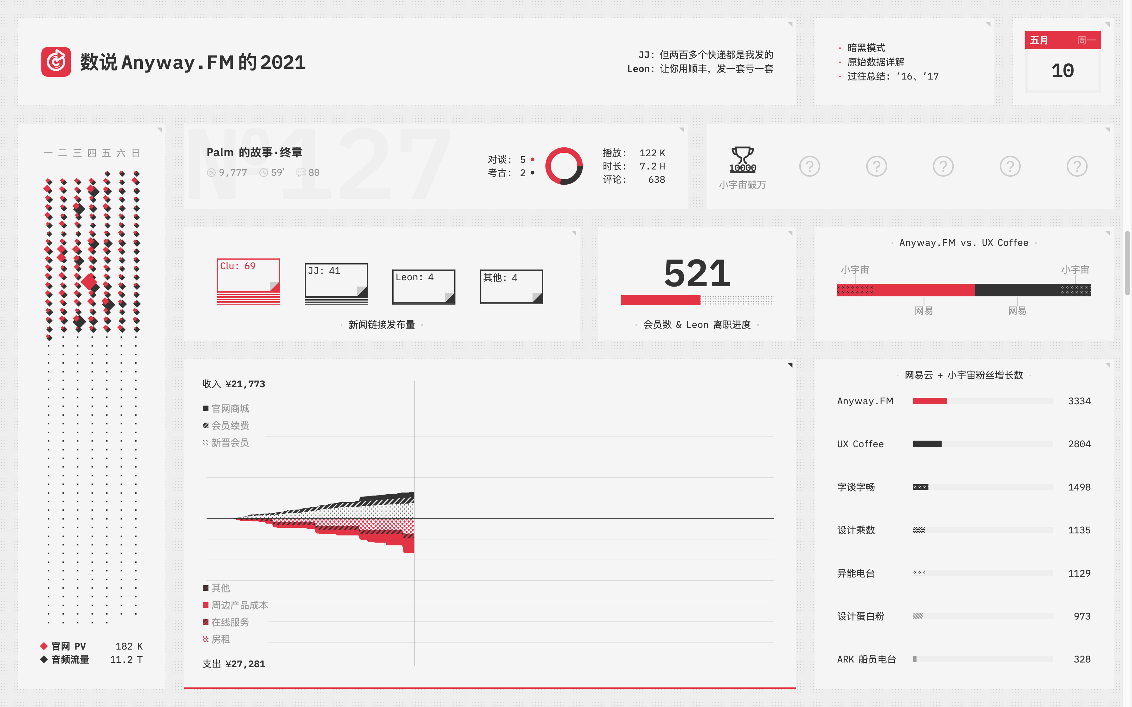Expand the income chart card corner triangle
The width and height of the screenshot is (1132, 707).
790,365
